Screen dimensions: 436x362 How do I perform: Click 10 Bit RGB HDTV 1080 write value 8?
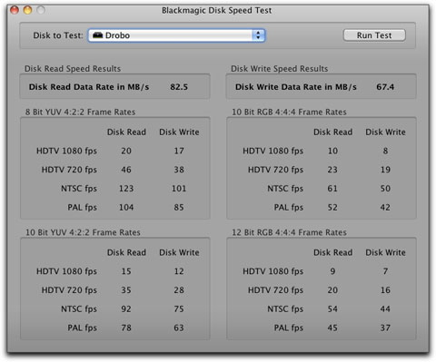point(385,151)
